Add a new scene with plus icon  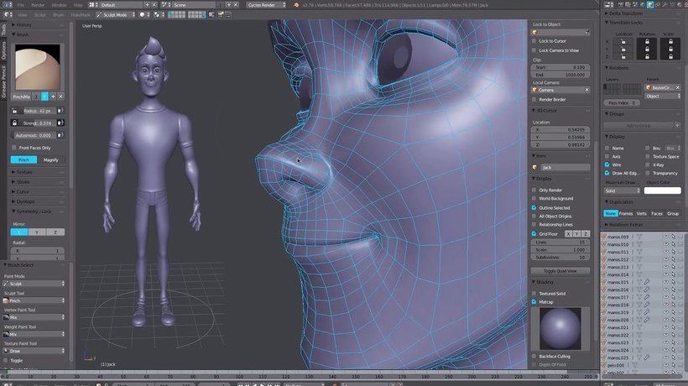click(x=228, y=5)
